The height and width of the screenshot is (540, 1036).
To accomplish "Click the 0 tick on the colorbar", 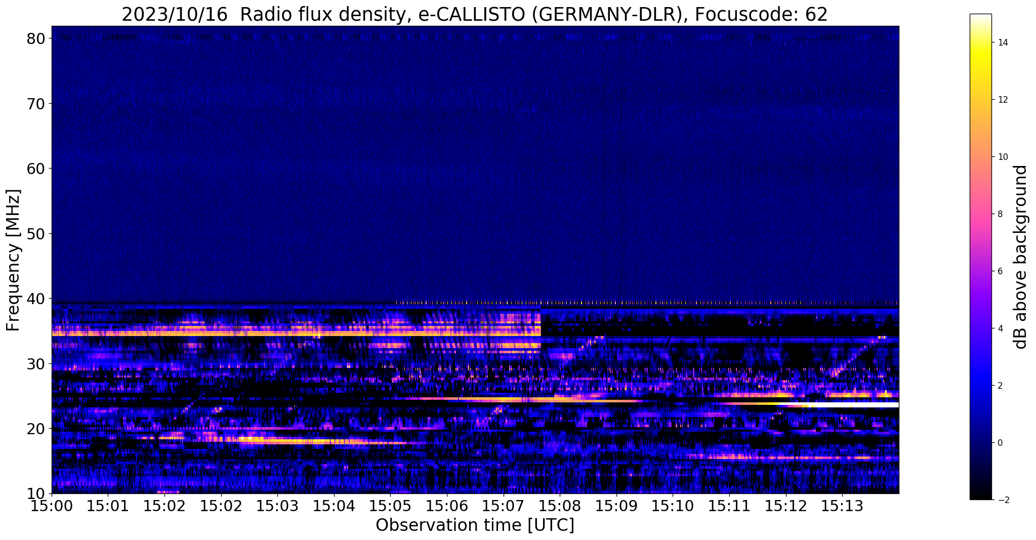I will click(1000, 443).
